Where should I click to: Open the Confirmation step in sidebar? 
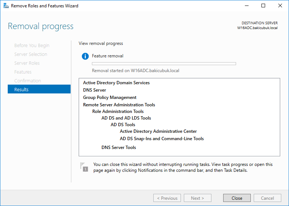tap(28, 81)
